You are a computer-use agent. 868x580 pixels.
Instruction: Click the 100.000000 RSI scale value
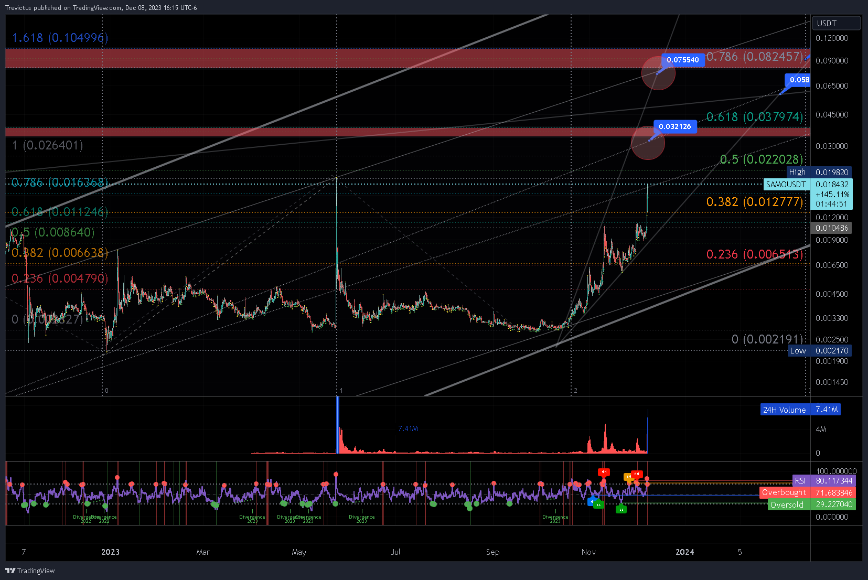(x=836, y=471)
